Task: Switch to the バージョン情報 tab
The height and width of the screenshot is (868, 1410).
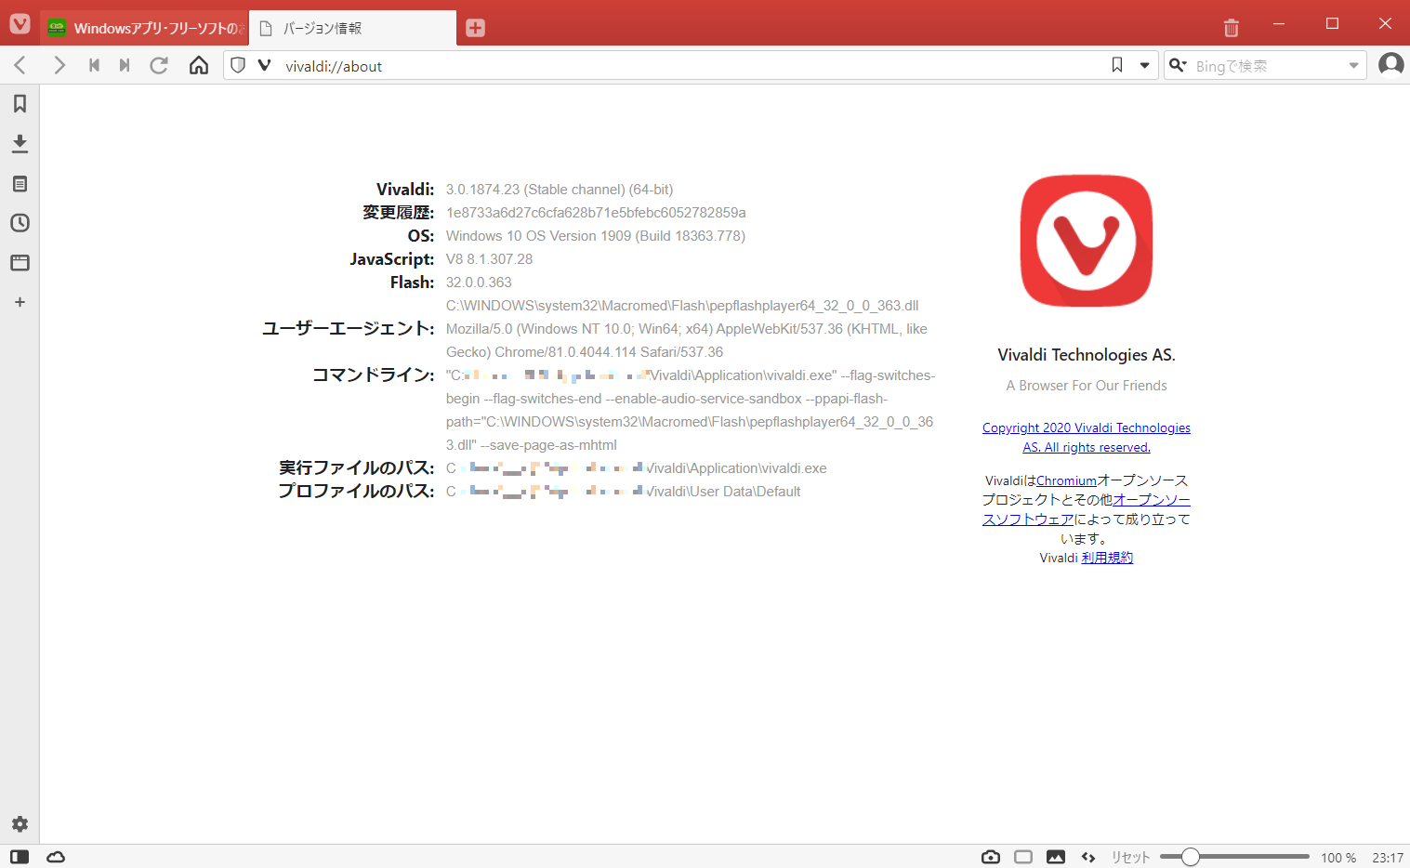Action: [353, 28]
